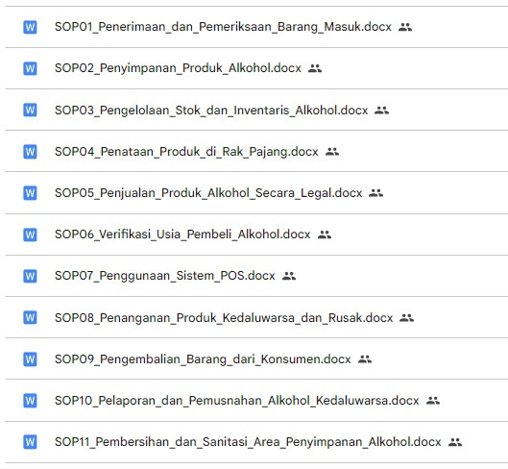
Task: Click the Word icon for SOP08_Penanganan file
Action: [x=30, y=317]
